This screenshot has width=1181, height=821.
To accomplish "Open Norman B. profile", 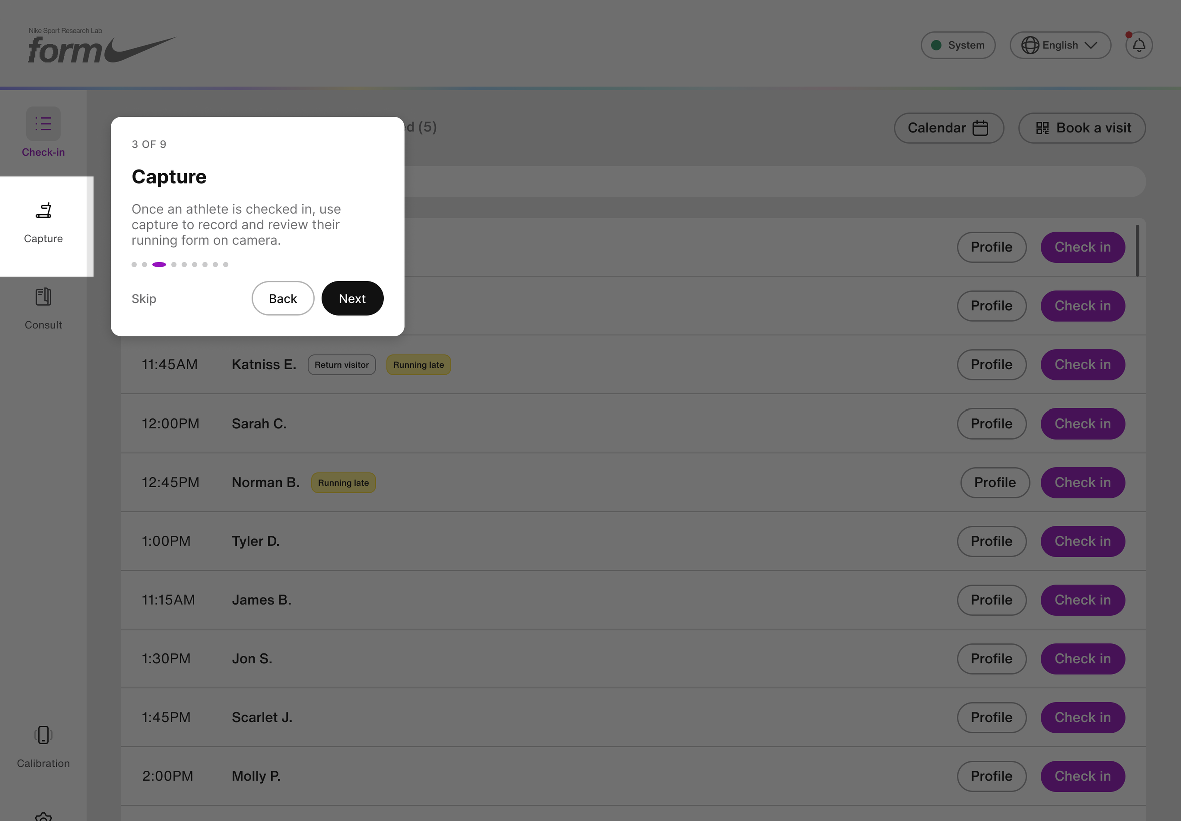I will pyautogui.click(x=995, y=483).
